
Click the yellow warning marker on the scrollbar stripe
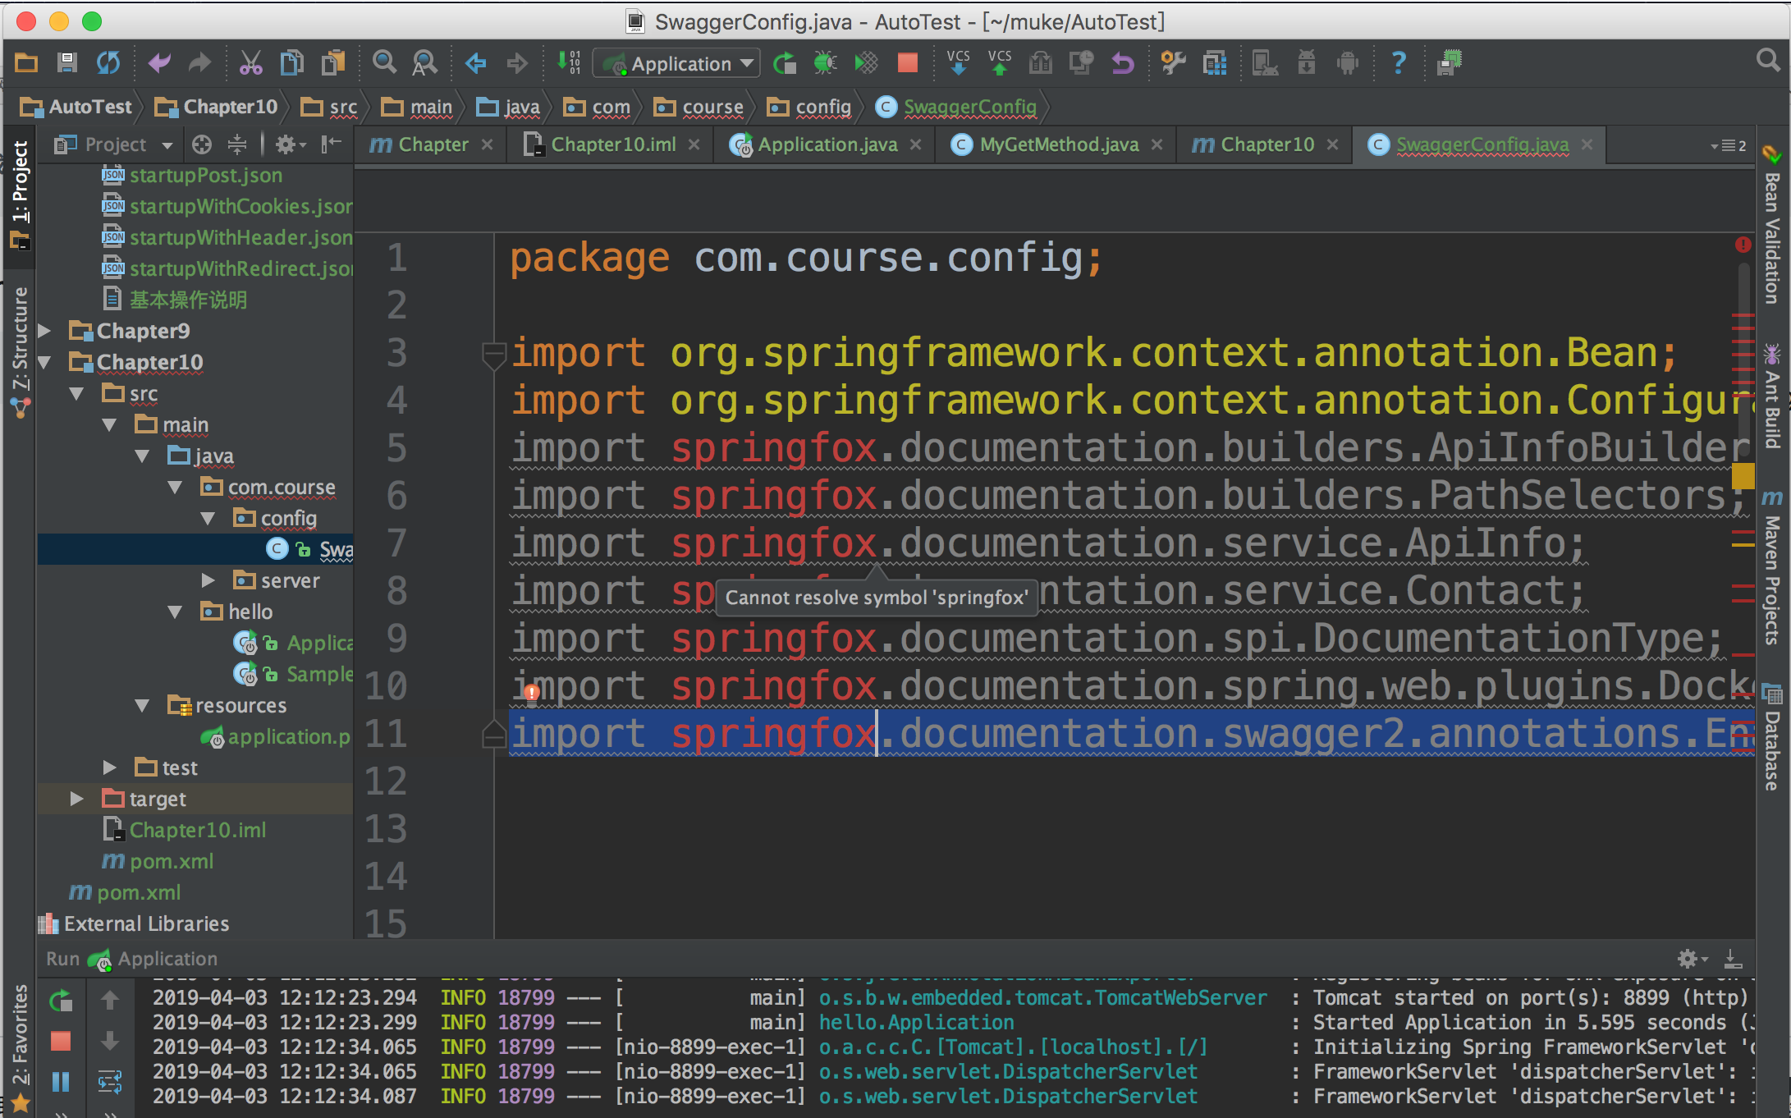1743,474
